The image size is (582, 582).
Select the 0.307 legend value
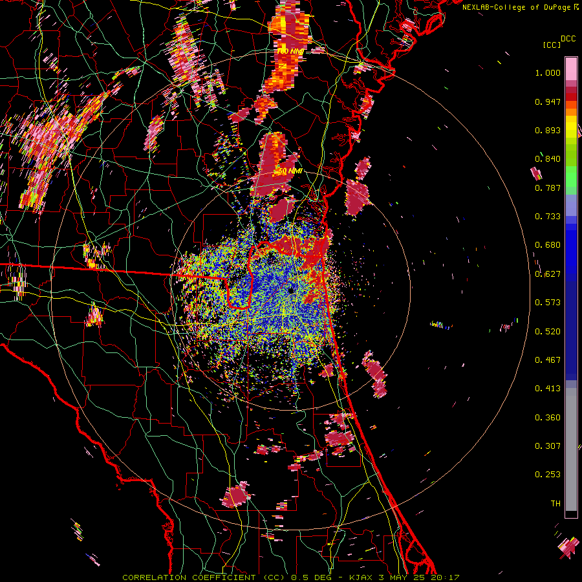tap(548, 446)
